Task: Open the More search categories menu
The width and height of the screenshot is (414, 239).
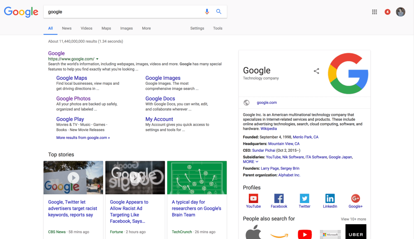Action: point(146,28)
